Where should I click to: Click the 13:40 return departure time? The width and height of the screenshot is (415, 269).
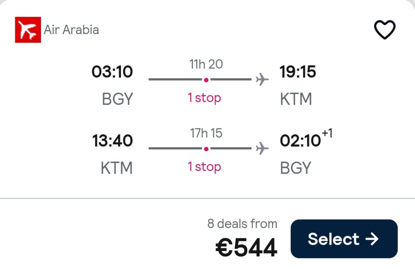113,141
